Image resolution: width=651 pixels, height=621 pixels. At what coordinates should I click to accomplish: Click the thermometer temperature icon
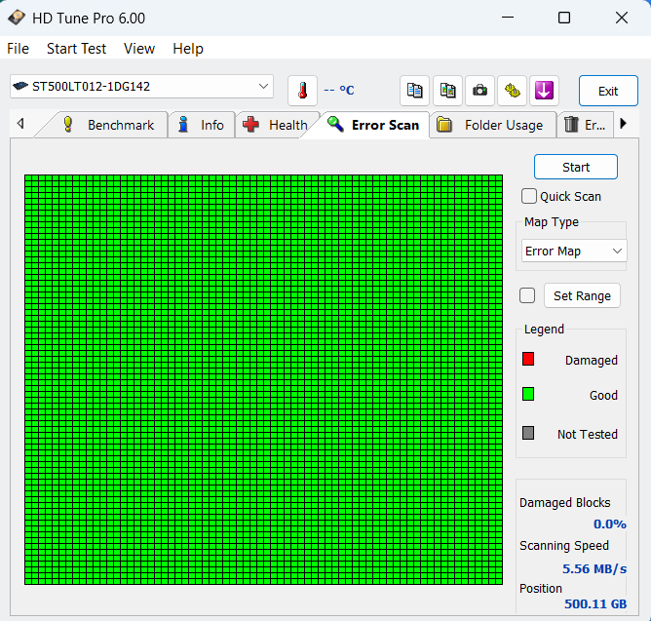pos(302,90)
